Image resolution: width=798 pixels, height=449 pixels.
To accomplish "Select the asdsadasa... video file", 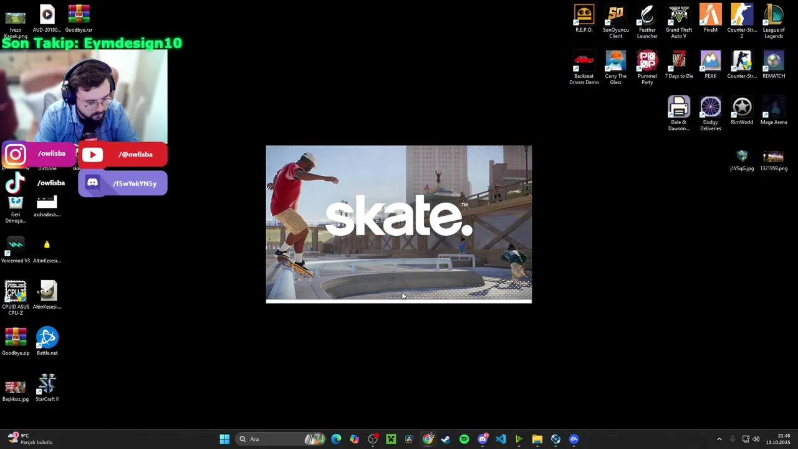I will (47, 206).
